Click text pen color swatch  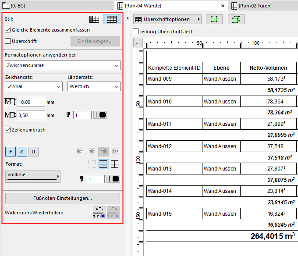(100, 115)
